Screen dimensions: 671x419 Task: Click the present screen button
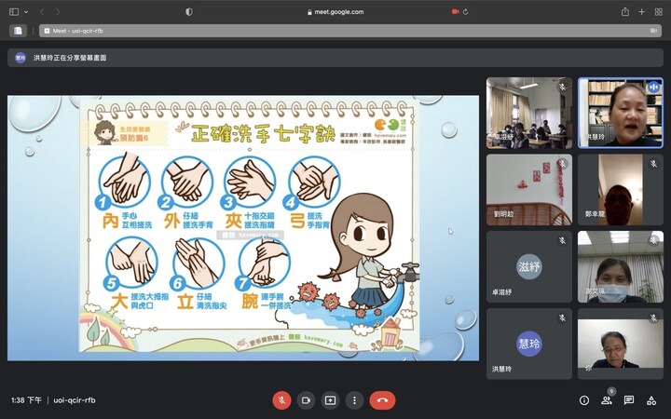(330, 400)
